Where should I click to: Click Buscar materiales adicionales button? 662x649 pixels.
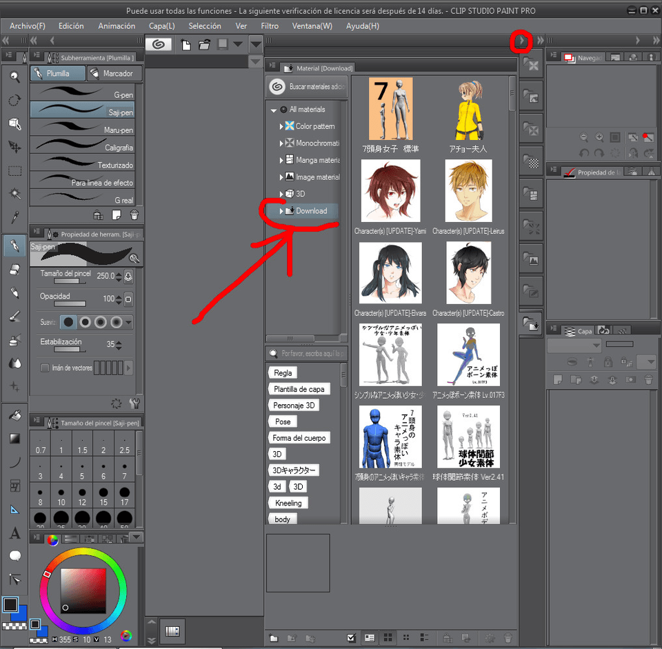click(x=307, y=87)
